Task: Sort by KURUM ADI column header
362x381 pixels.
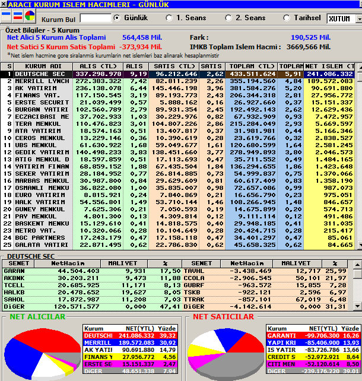Action: coord(43,66)
